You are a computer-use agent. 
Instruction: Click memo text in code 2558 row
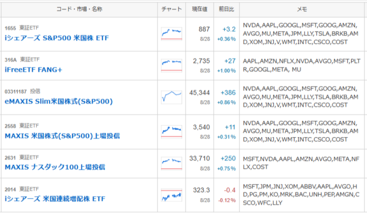[300, 131]
